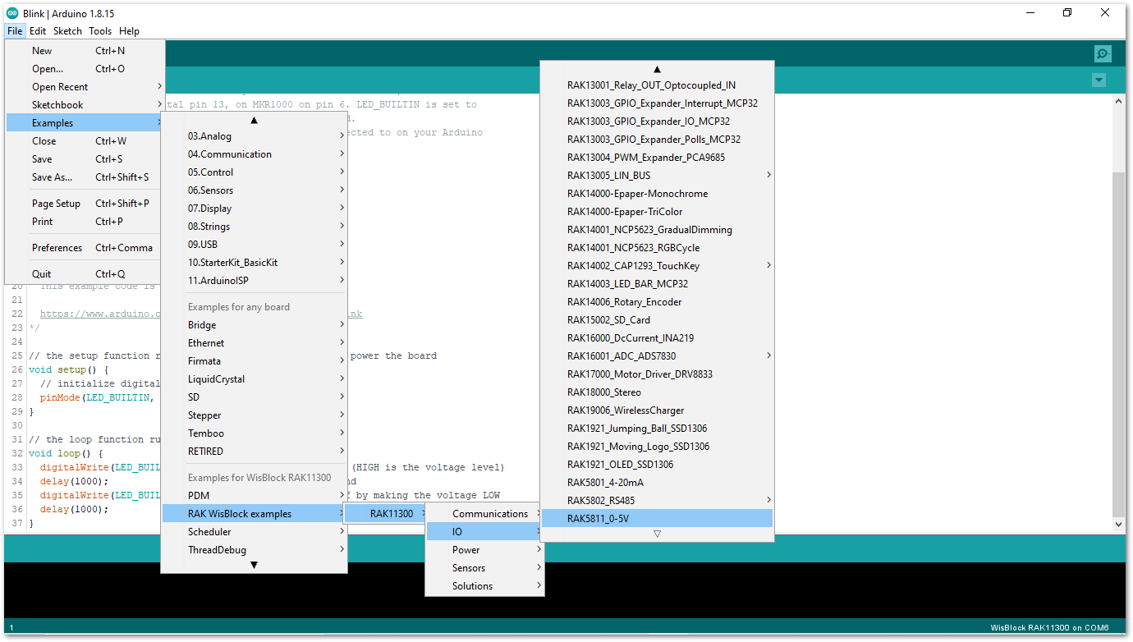1133x642 pixels.
Task: Choose Quit from File menu
Action: click(85, 274)
